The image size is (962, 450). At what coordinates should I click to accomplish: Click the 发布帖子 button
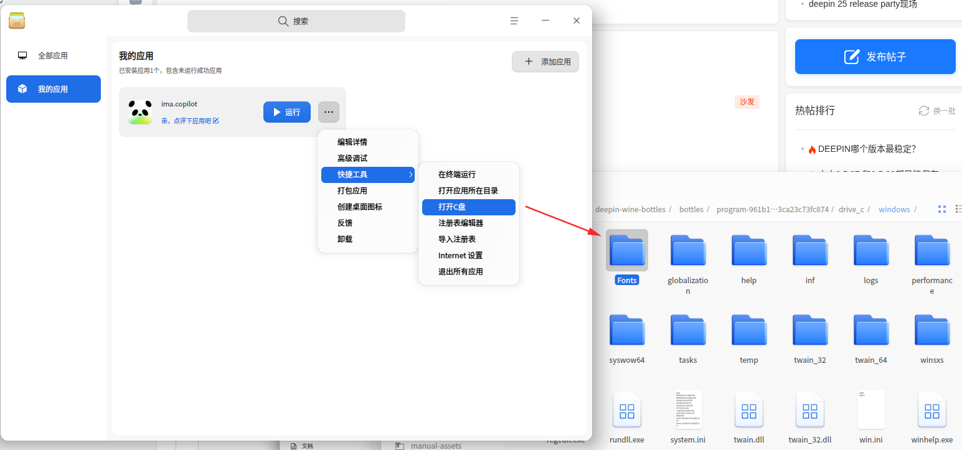pyautogui.click(x=875, y=57)
